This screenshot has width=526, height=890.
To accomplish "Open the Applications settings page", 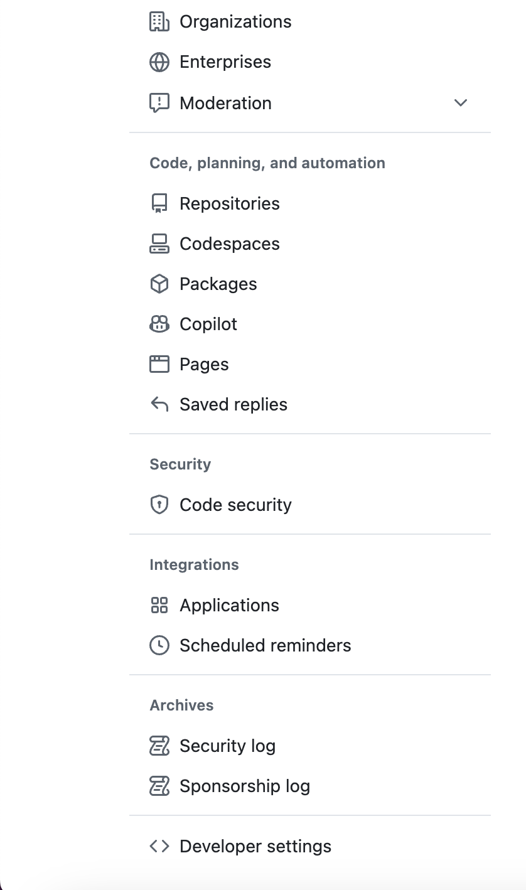I will pyautogui.click(x=229, y=605).
